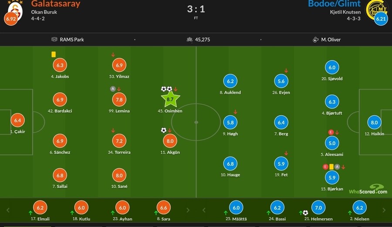Click the attendance crowd icon
Screen dimensions: 392x227
tap(189, 40)
